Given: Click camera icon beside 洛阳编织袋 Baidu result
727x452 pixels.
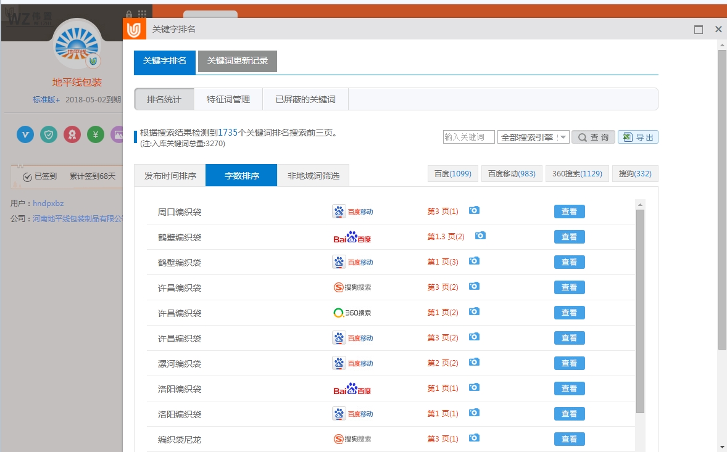Looking at the screenshot, I should (473, 387).
